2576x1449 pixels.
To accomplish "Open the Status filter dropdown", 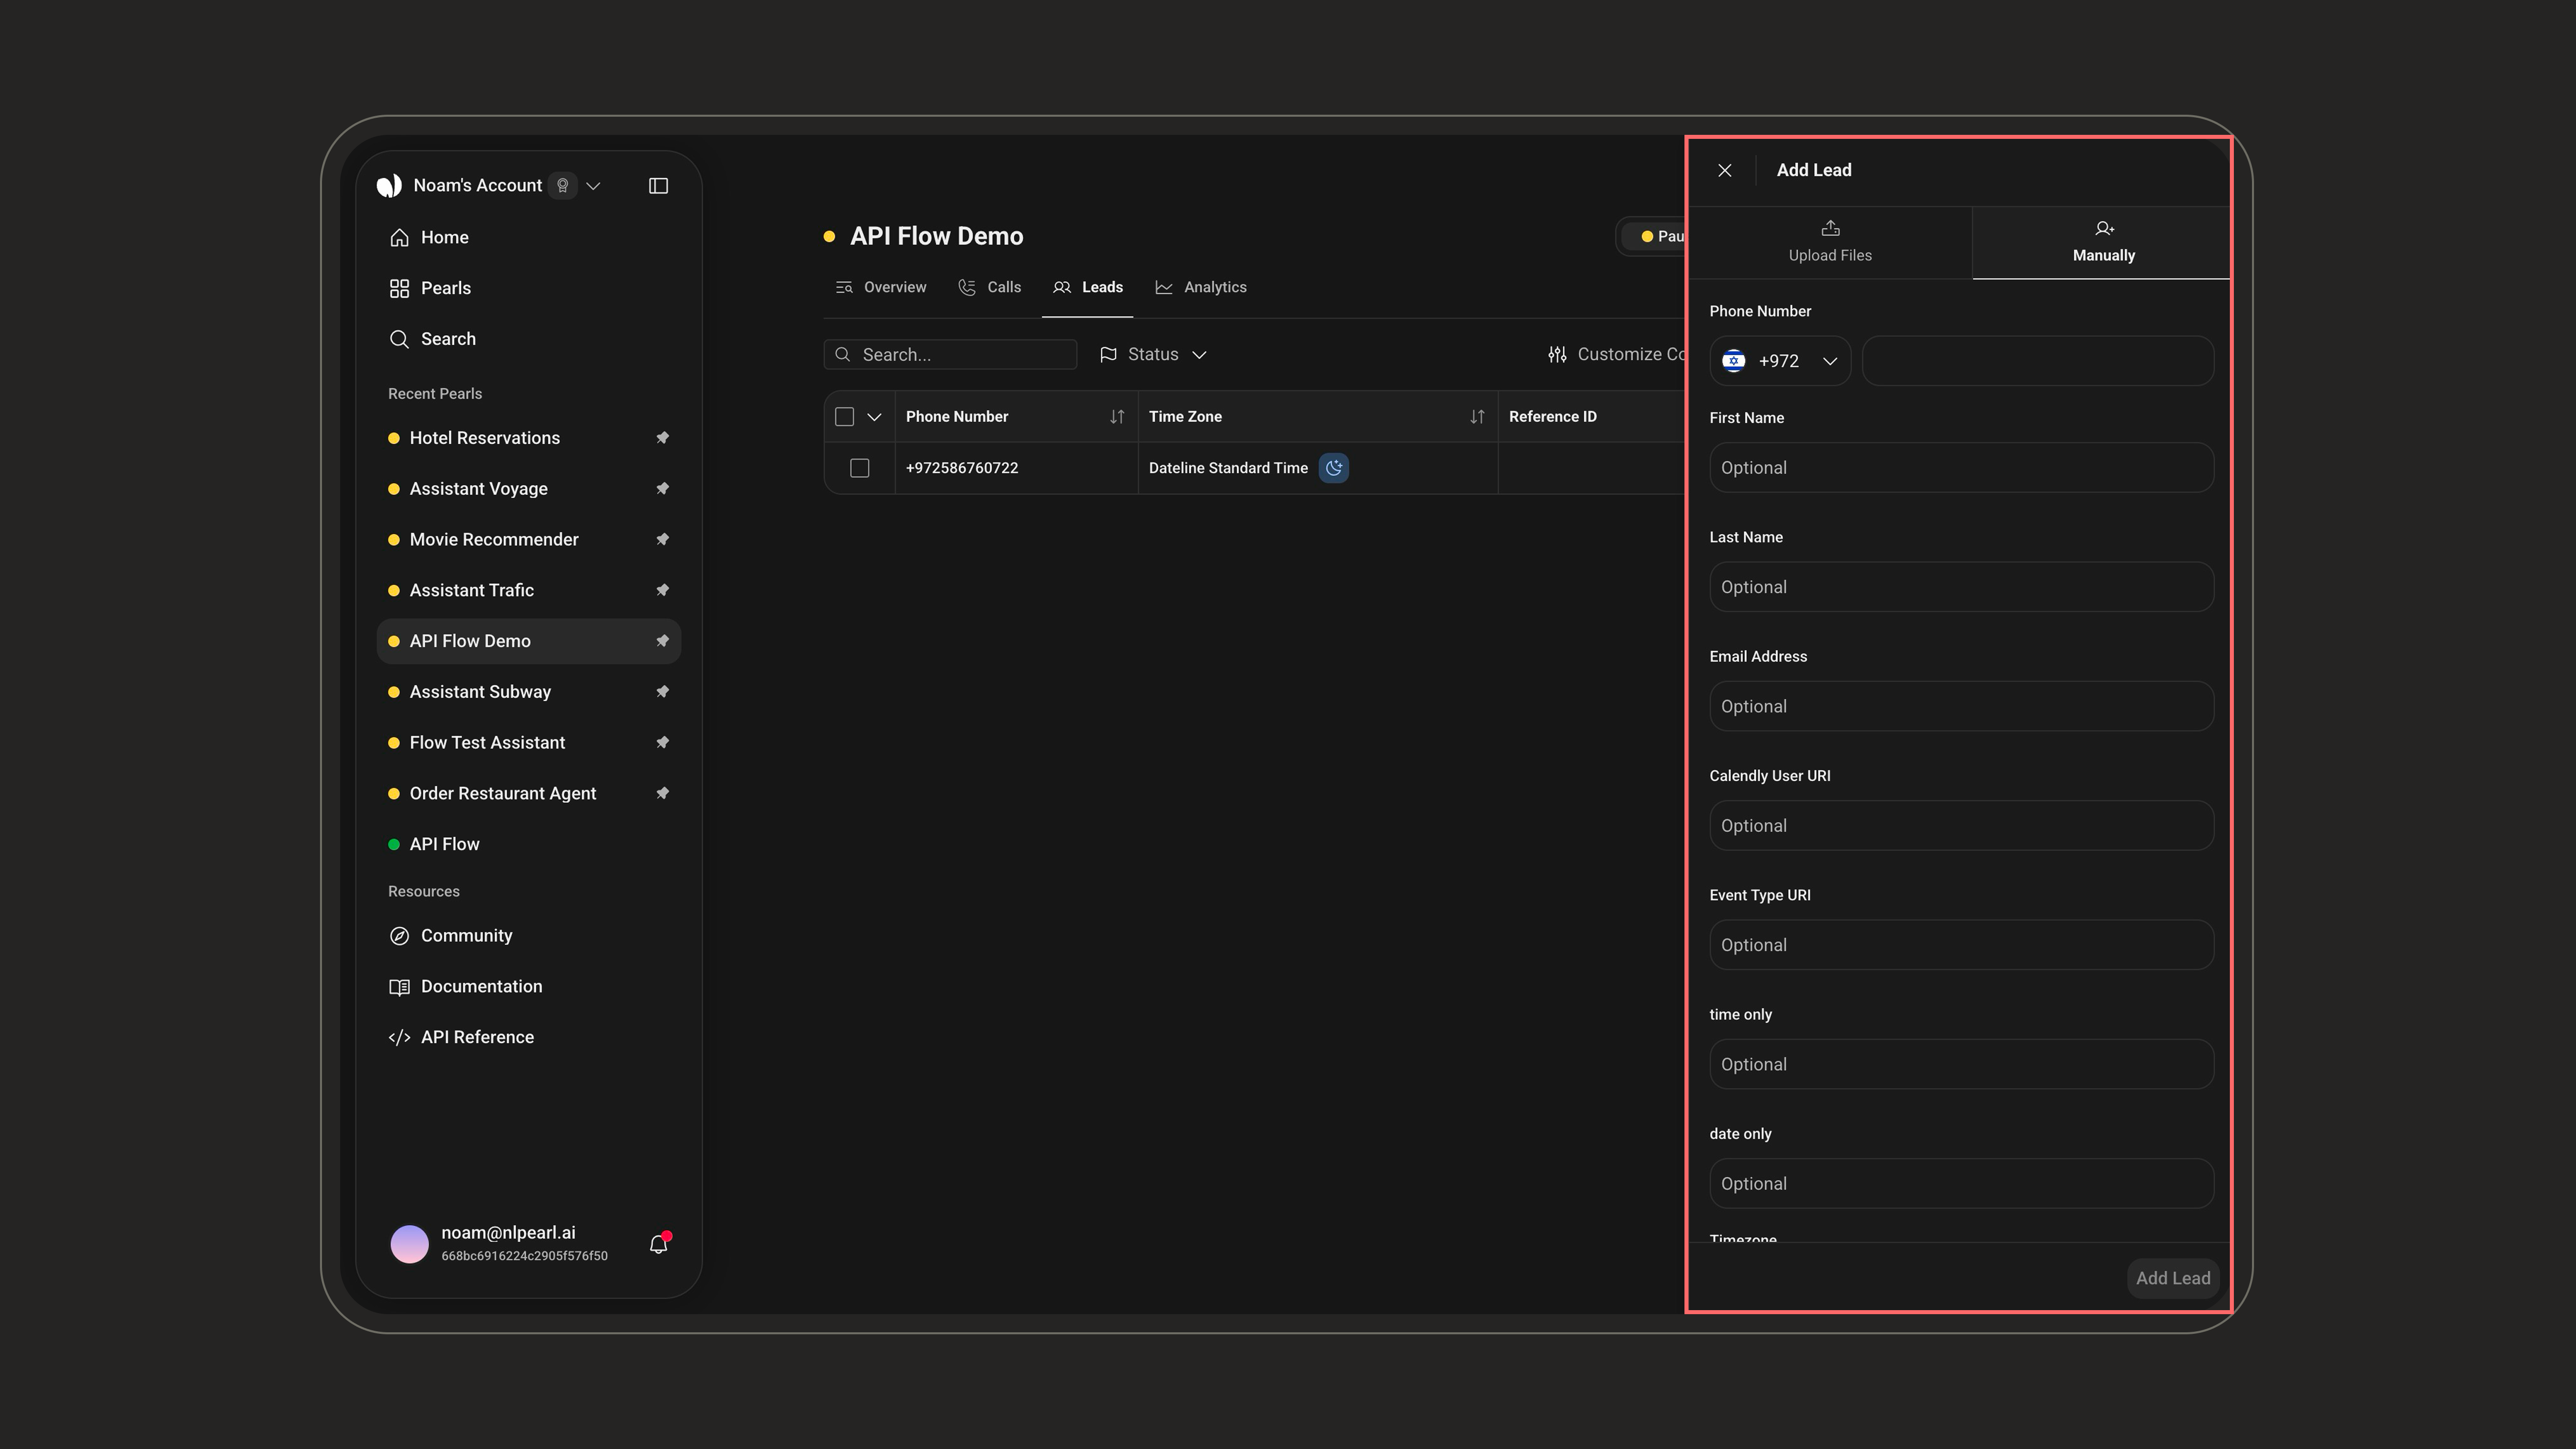I will [x=1153, y=355].
